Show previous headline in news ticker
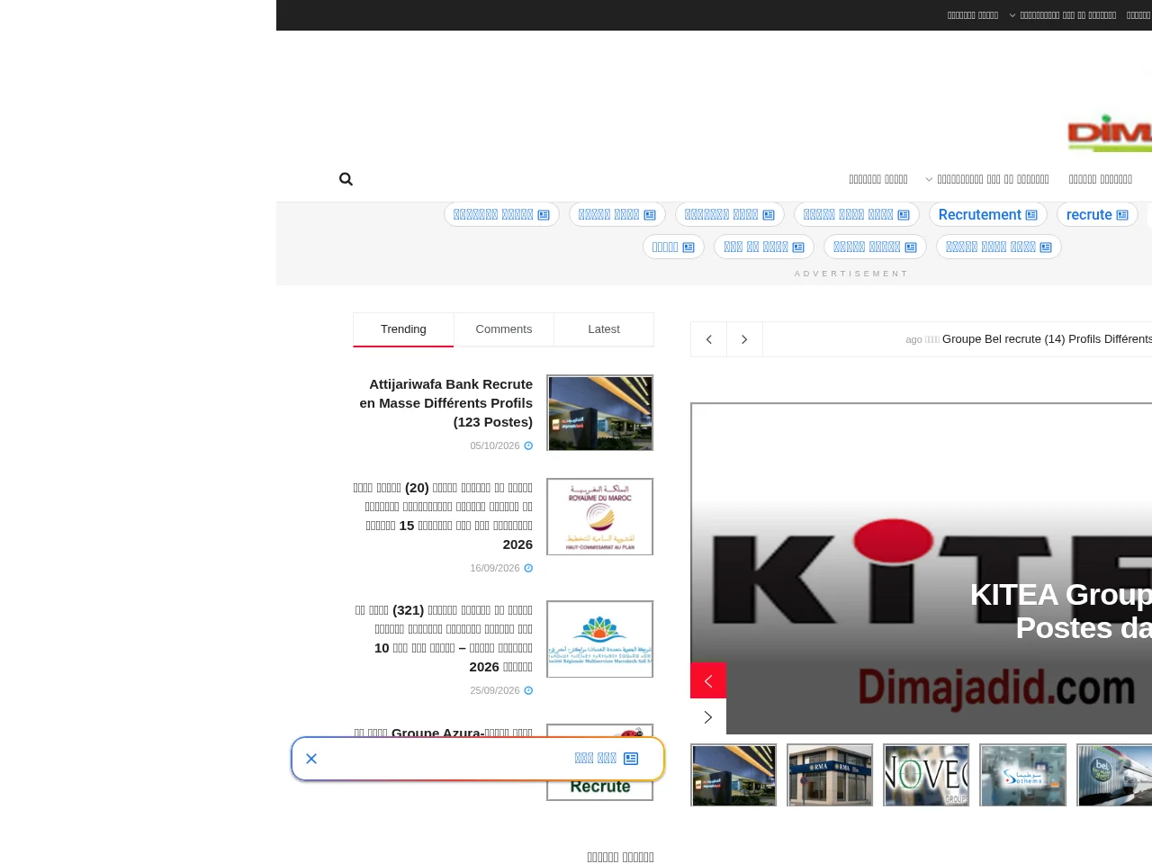Viewport: 1152px width, 864px height. [x=709, y=339]
